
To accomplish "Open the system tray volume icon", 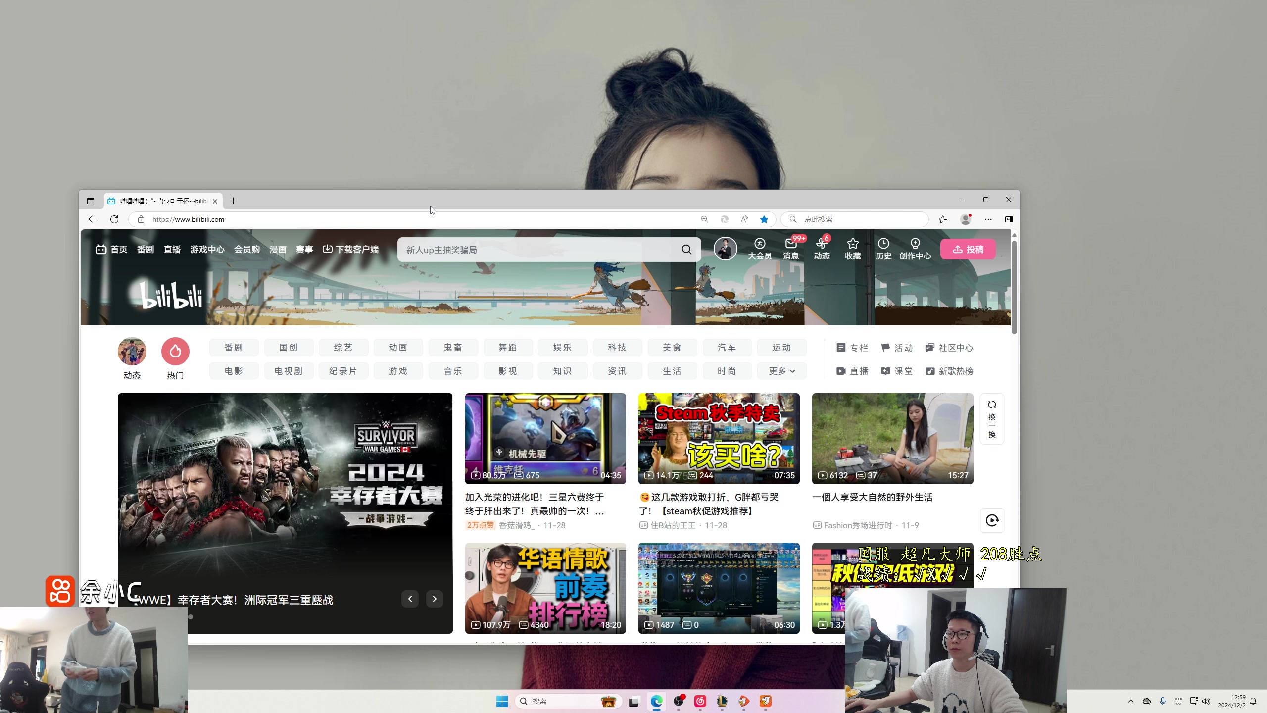I will click(x=1206, y=701).
